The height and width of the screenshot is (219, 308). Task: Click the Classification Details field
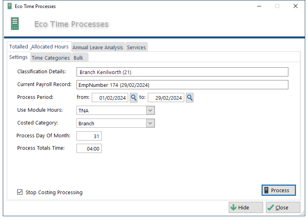tap(182, 72)
